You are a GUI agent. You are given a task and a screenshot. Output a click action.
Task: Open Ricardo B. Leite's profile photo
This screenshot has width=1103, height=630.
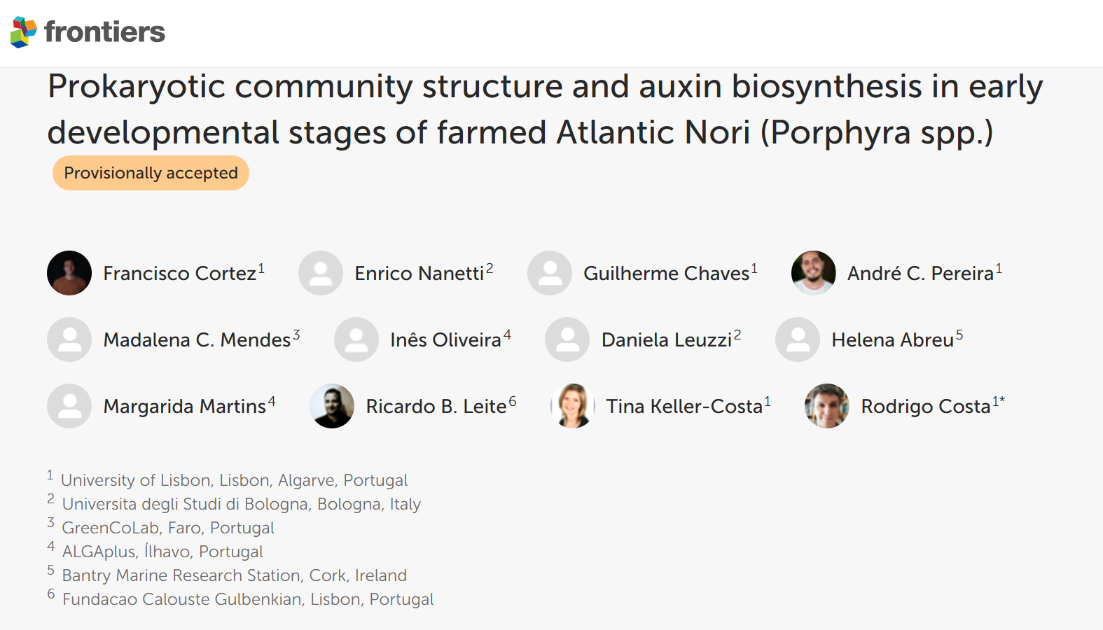(x=332, y=406)
